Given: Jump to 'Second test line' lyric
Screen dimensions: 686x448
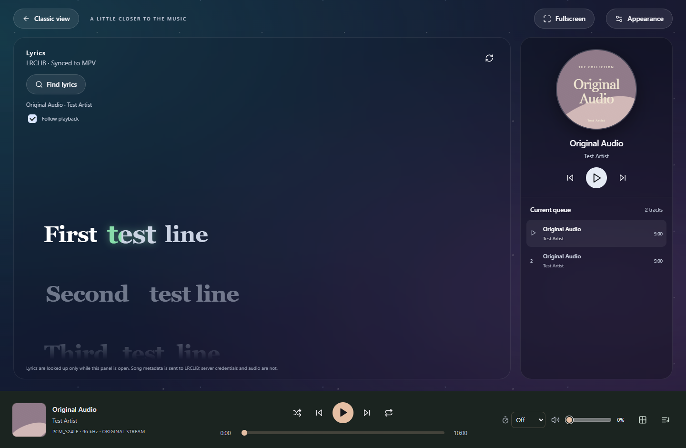Looking at the screenshot, I should (x=142, y=294).
